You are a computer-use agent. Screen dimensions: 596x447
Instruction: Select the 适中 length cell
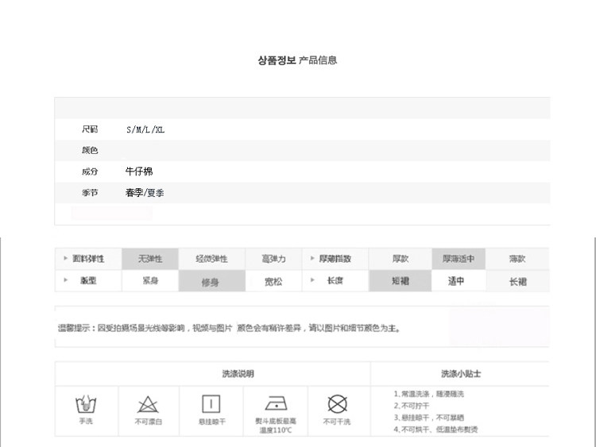(x=459, y=281)
